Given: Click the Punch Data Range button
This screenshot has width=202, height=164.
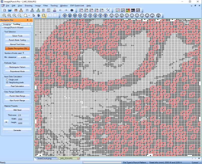Looking at the screenshot, I should (17, 96).
